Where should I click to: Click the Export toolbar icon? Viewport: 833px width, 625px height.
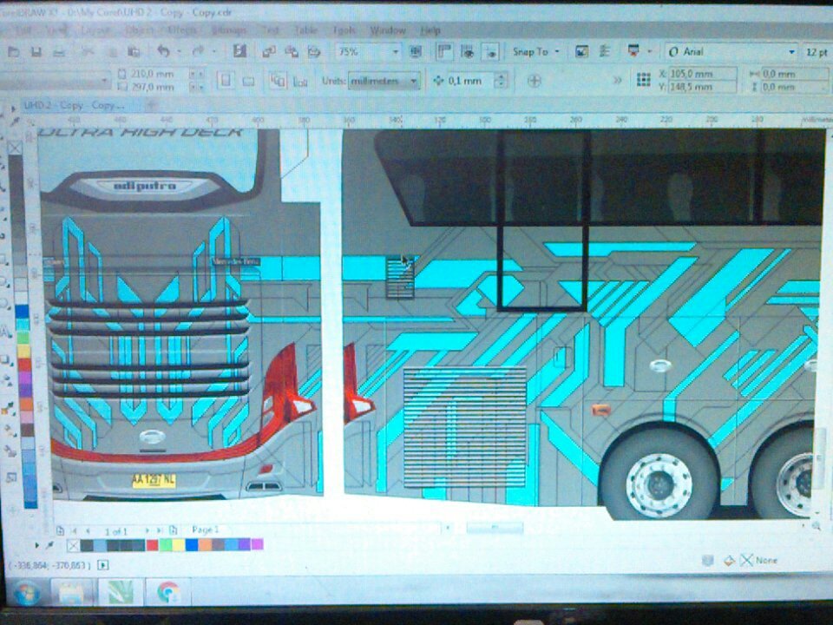[292, 51]
